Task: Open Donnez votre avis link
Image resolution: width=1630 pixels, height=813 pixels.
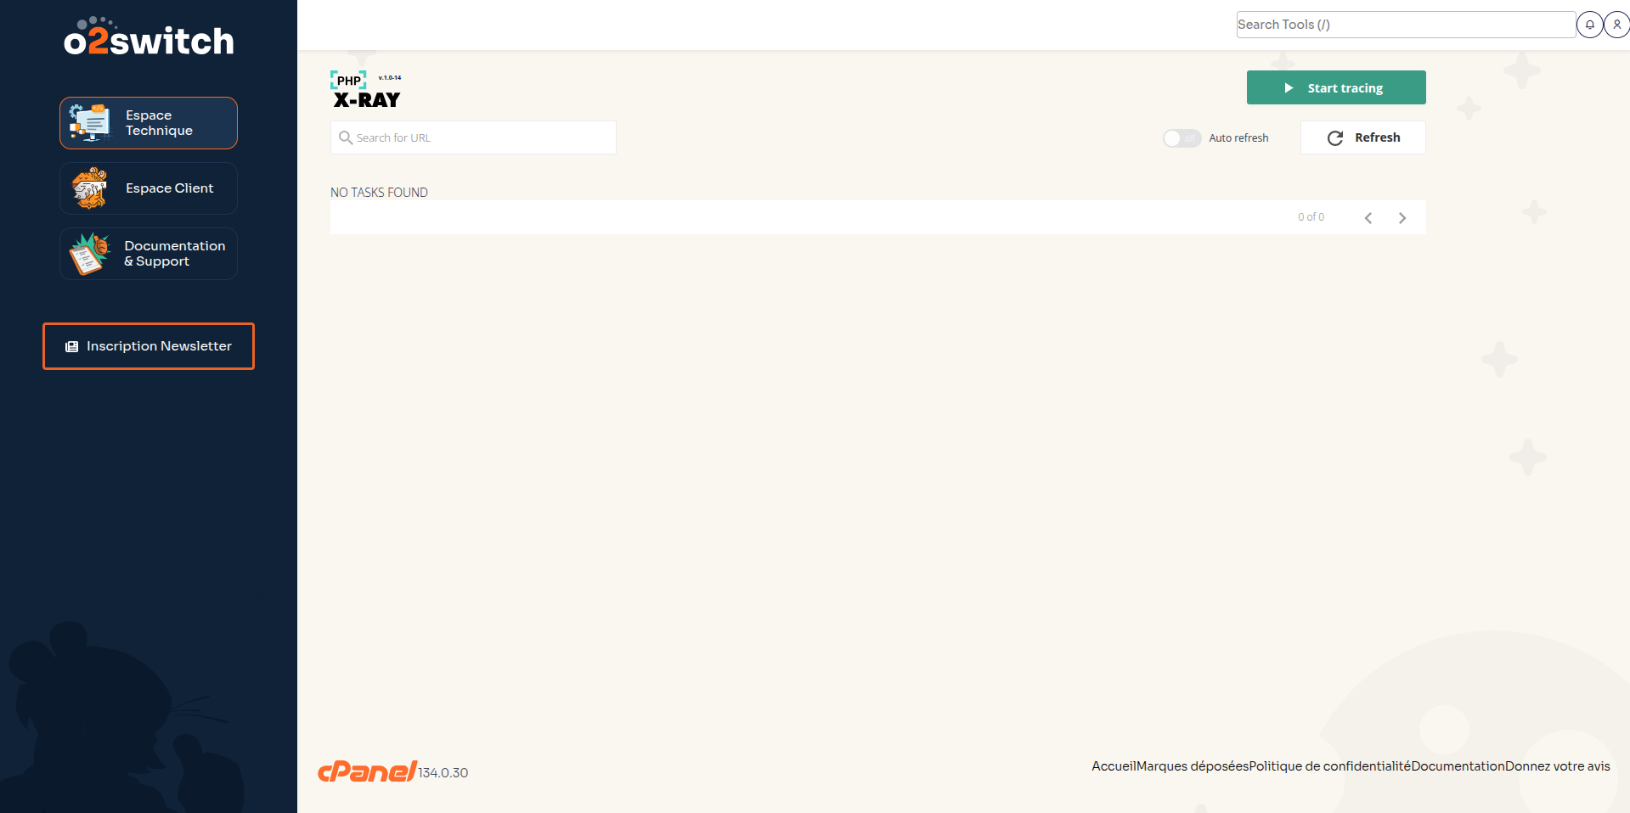Action: point(1558,766)
